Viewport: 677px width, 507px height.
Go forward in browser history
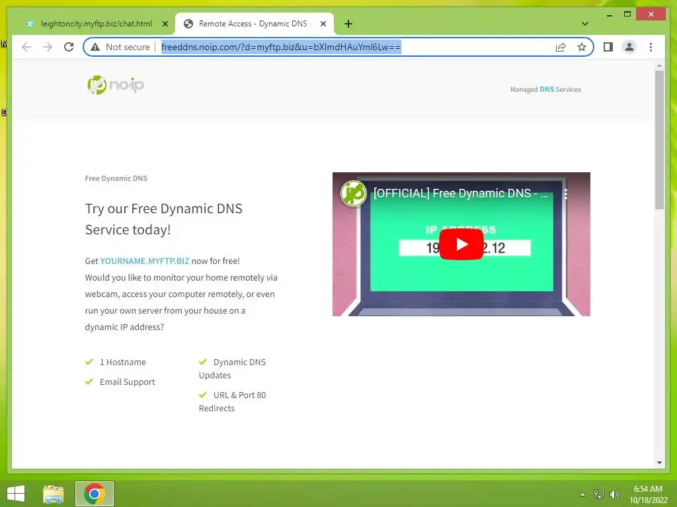[48, 47]
